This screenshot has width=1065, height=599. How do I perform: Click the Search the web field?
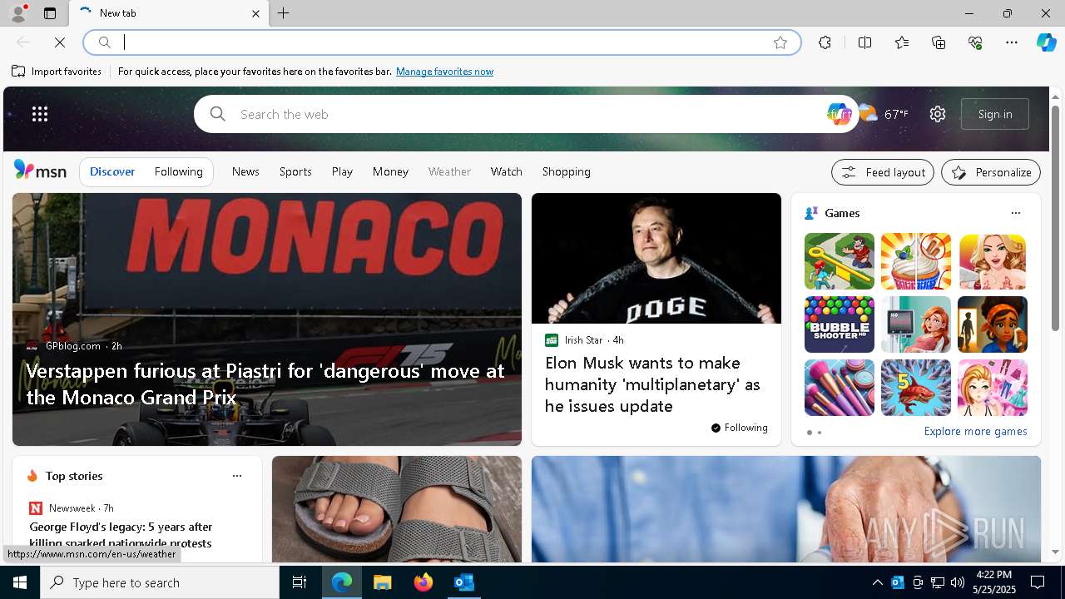coord(524,114)
